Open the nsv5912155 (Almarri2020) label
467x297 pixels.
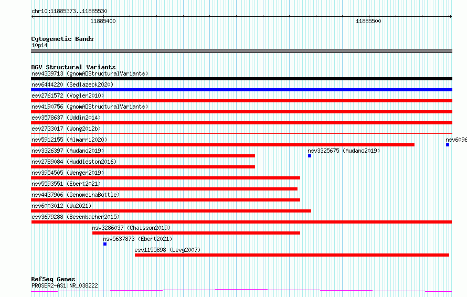[x=69, y=140]
